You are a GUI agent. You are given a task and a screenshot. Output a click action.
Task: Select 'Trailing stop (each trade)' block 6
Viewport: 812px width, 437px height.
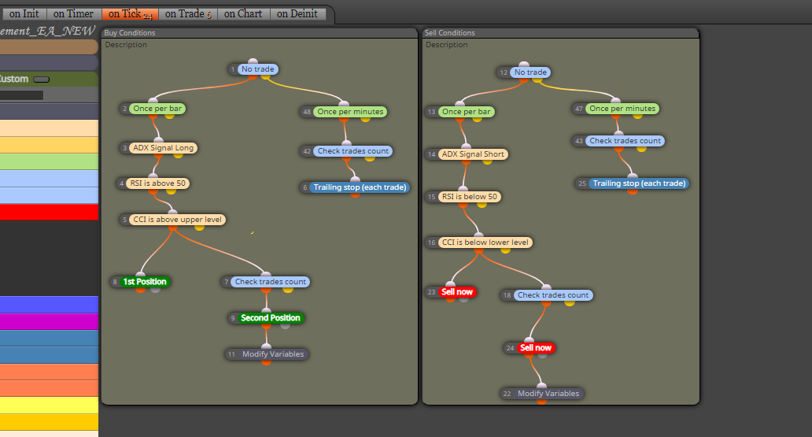(x=360, y=187)
